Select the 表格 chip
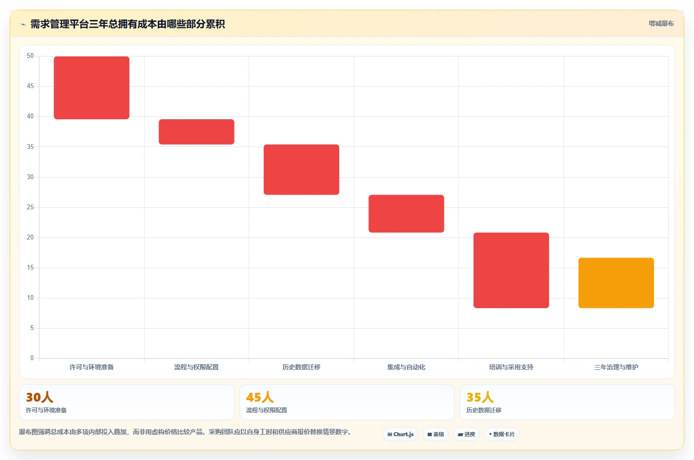Viewport: 694px width, 460px height. [x=436, y=434]
